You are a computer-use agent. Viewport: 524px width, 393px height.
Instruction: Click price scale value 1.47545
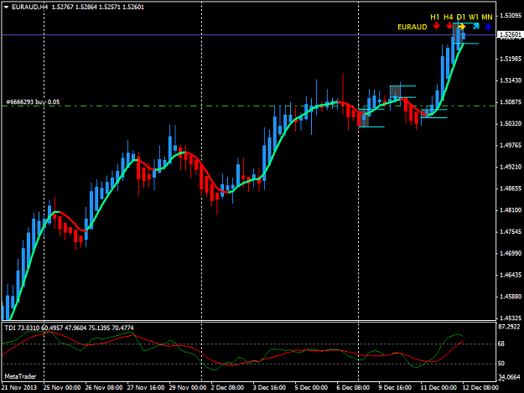[x=511, y=232]
